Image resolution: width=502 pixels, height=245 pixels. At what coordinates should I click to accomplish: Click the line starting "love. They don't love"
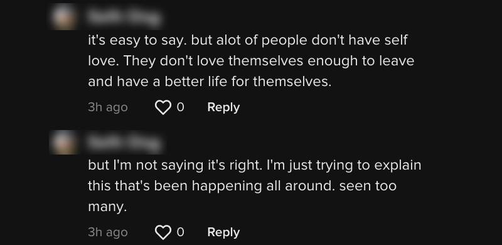coord(251,62)
